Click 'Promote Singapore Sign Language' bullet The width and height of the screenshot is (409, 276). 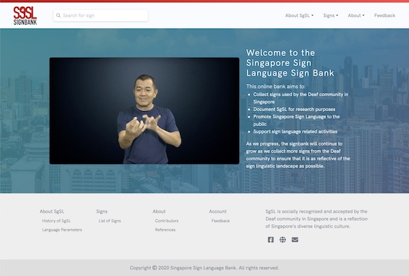point(297,120)
